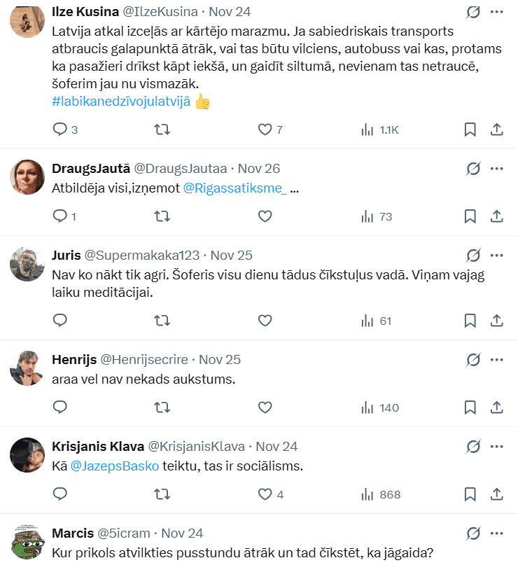
Task: Like Ilze Kusina's tweet
Action: (265, 130)
